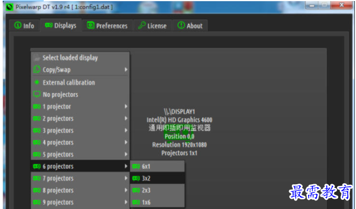Click the projector icon beside 1 projector
The width and height of the screenshot is (356, 209).
point(37,106)
